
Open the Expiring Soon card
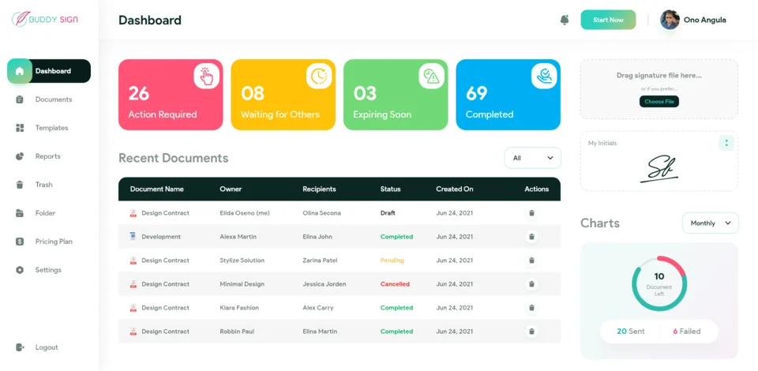[396, 95]
